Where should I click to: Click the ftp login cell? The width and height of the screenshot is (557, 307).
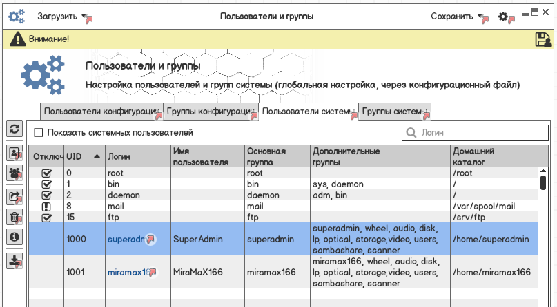tap(138, 217)
